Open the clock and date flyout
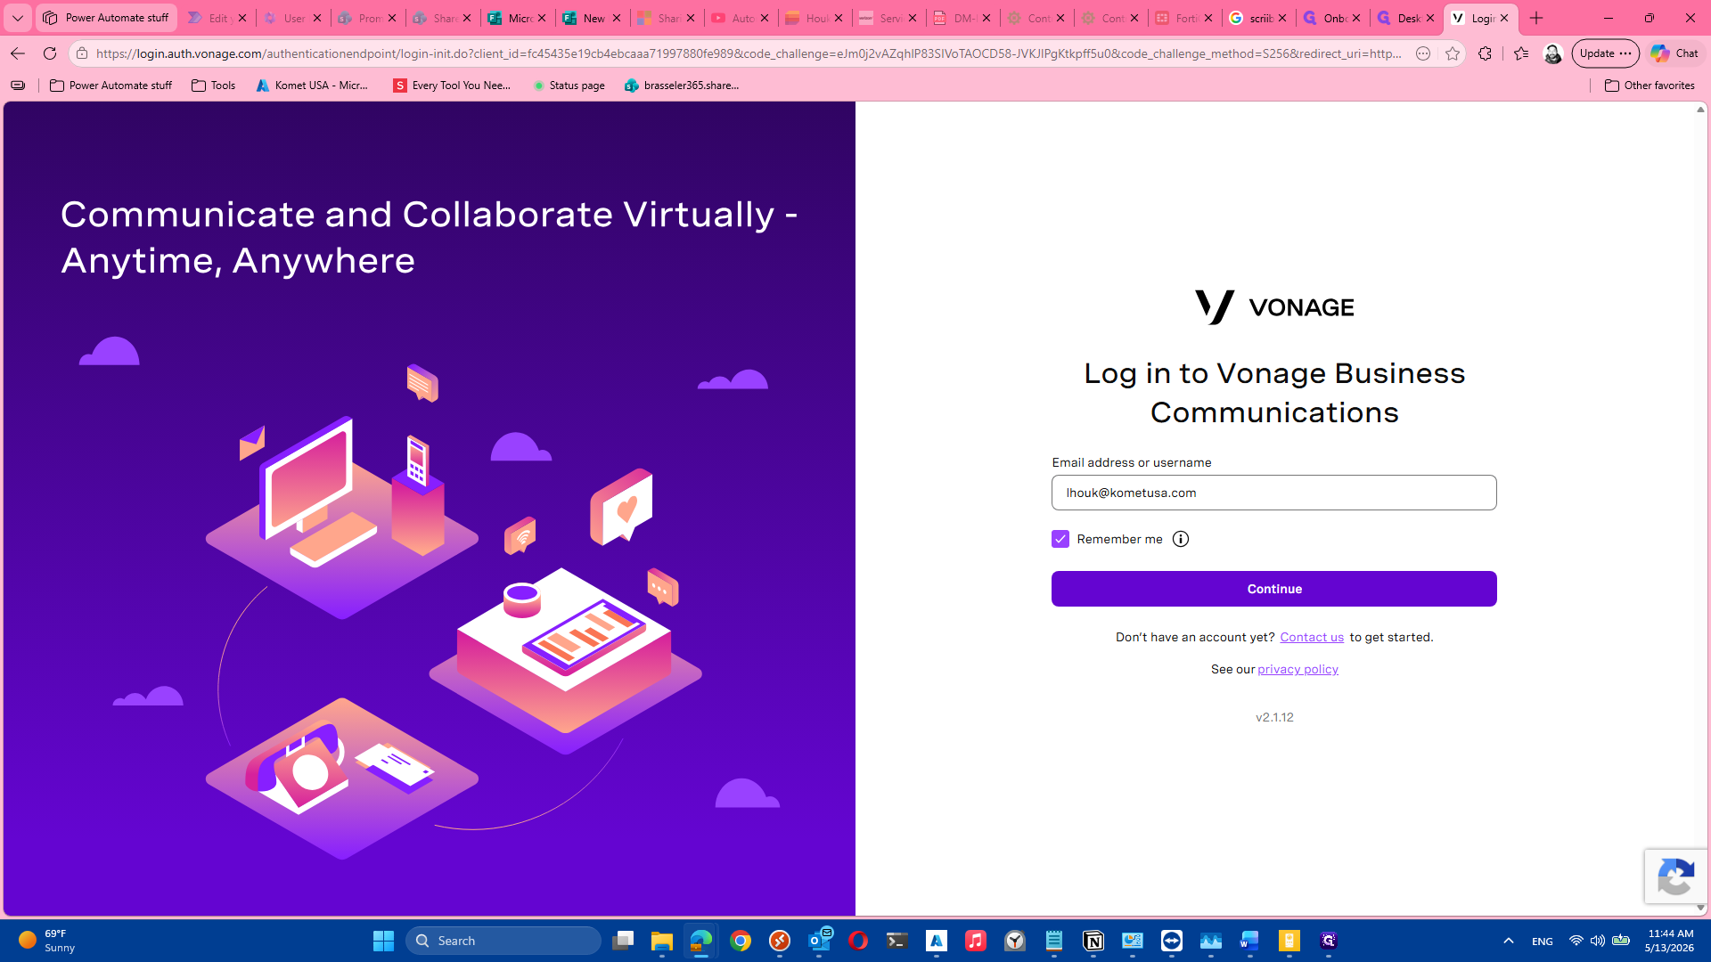1711x962 pixels. pyautogui.click(x=1669, y=941)
